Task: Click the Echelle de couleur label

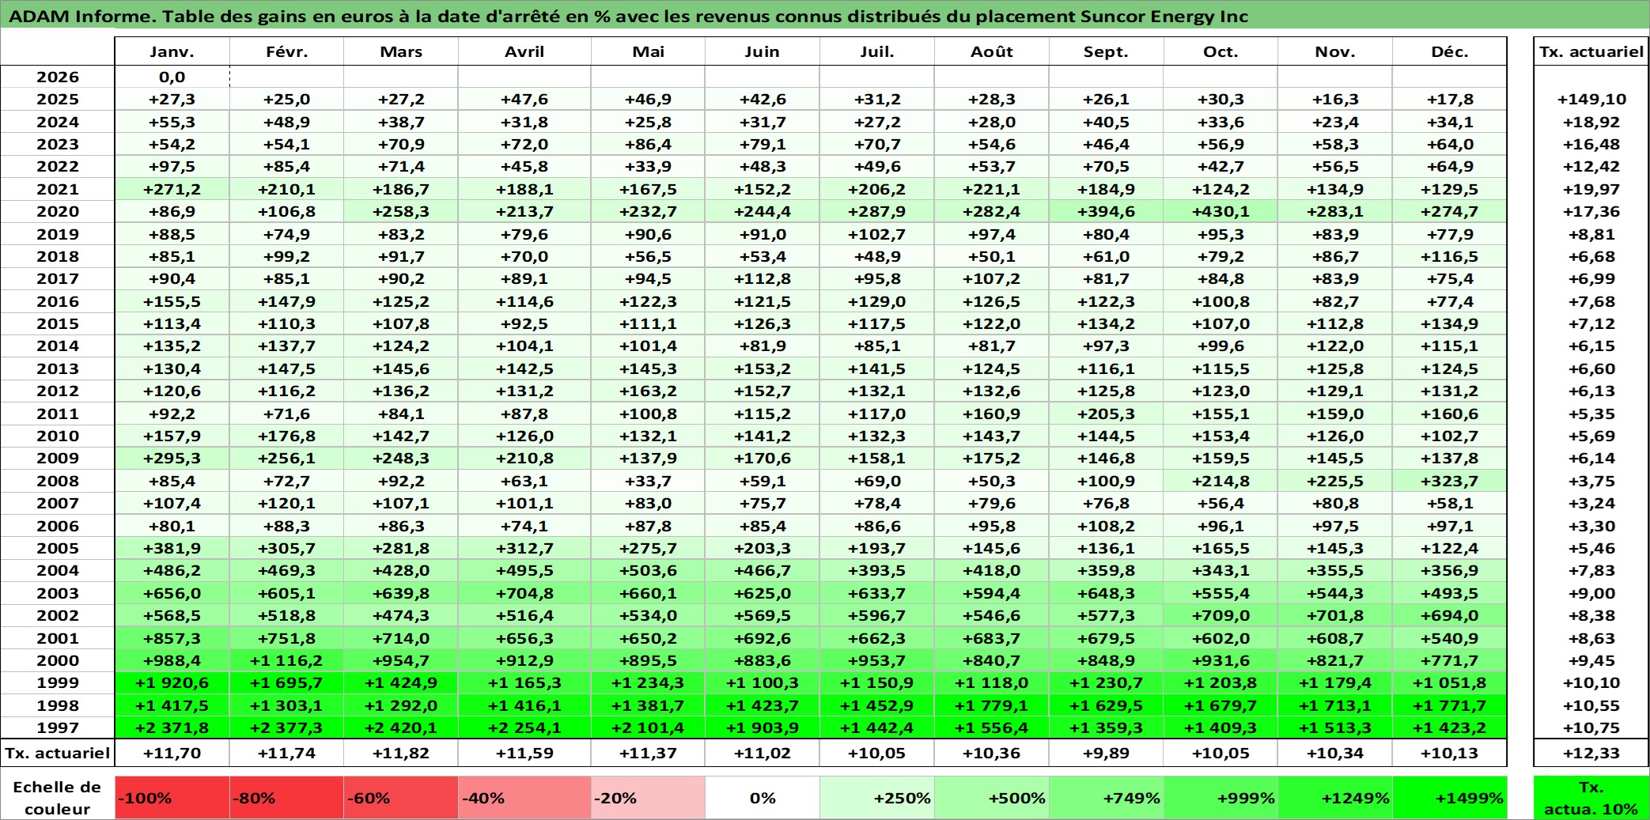Action: click(x=58, y=798)
